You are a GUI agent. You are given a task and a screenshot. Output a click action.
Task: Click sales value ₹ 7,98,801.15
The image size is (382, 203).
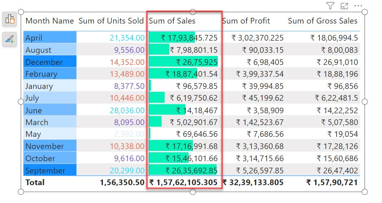pos(193,50)
